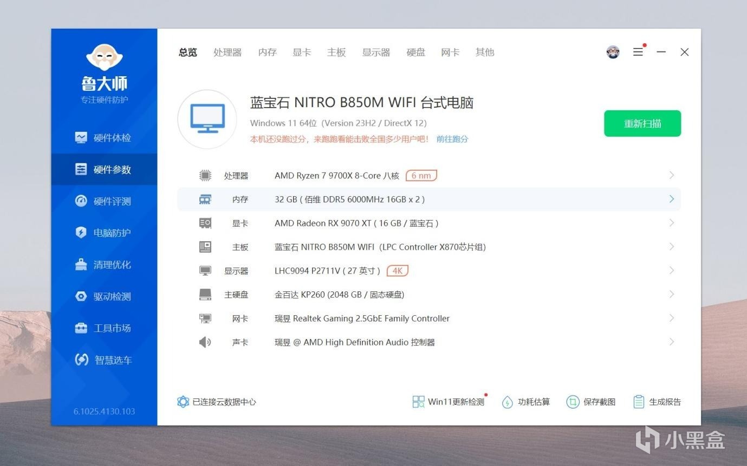Image resolution: width=747 pixels, height=466 pixels.
Task: Expand the 显卡 row chevron
Action: pos(672,223)
